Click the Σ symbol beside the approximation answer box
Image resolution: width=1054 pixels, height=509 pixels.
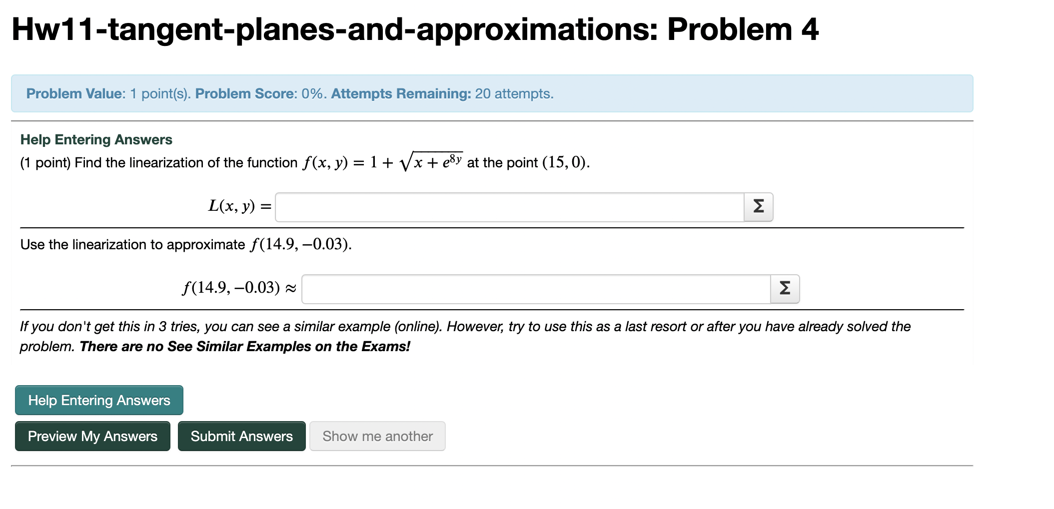click(x=784, y=289)
